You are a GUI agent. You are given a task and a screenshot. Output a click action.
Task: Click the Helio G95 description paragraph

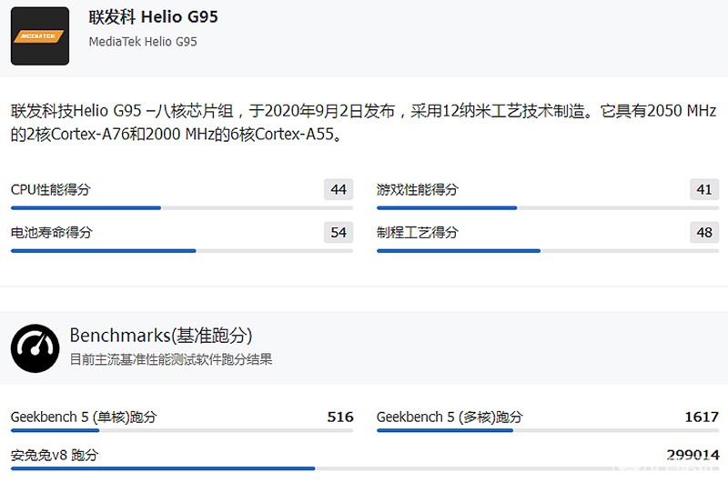coord(363,123)
